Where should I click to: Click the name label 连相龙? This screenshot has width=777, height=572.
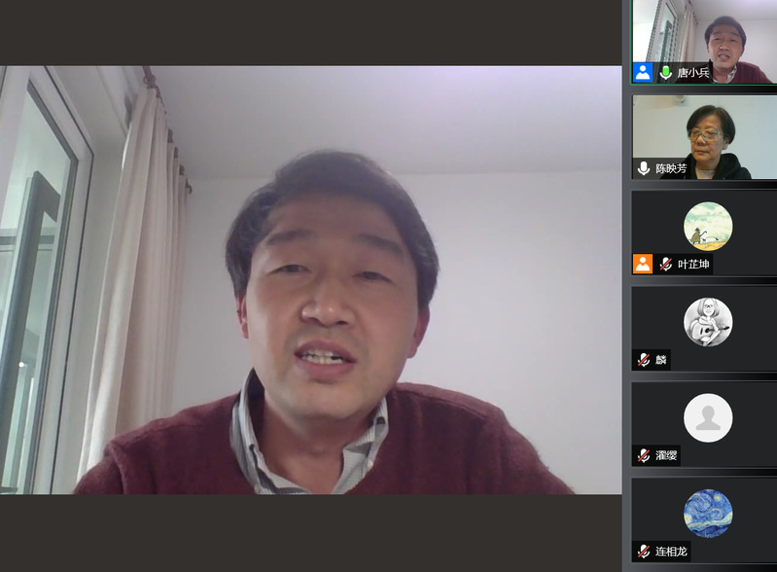[671, 551]
